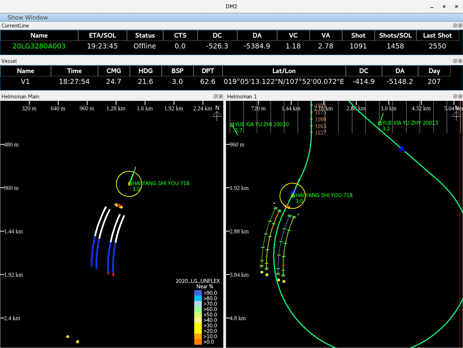Click the ETA/SOL column header
Image resolution: width=463 pixels, height=348 pixels.
point(102,35)
